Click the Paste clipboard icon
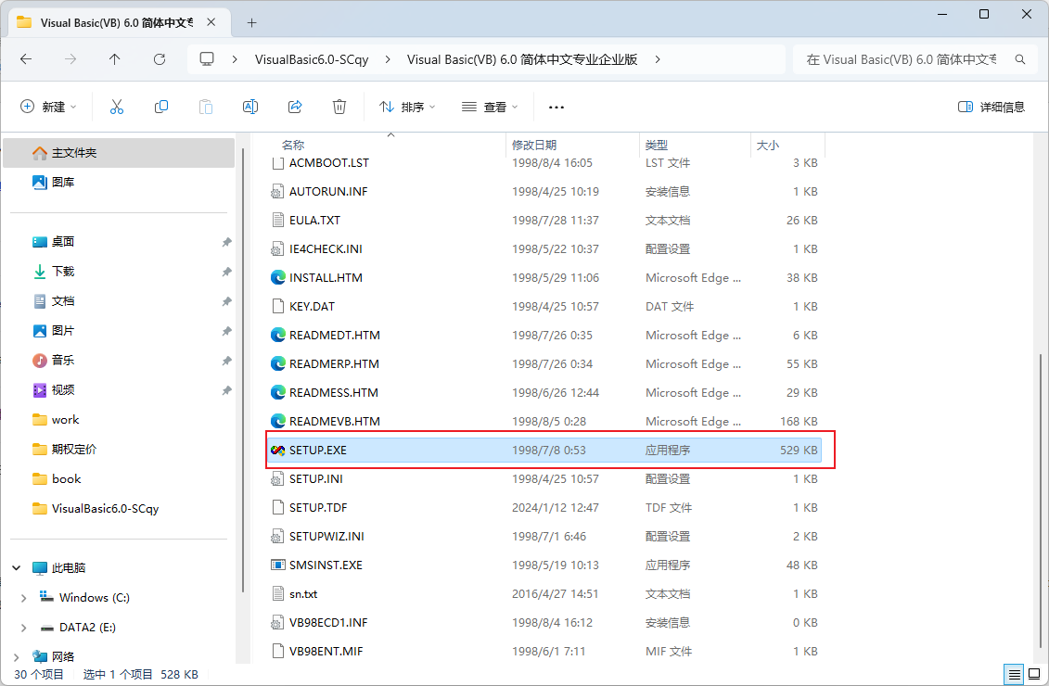This screenshot has width=1049, height=686. point(206,107)
